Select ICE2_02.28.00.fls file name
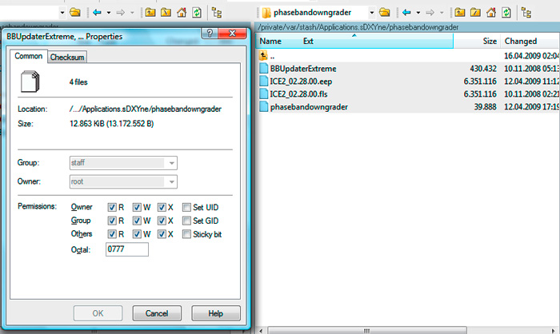The image size is (560, 334). (298, 94)
